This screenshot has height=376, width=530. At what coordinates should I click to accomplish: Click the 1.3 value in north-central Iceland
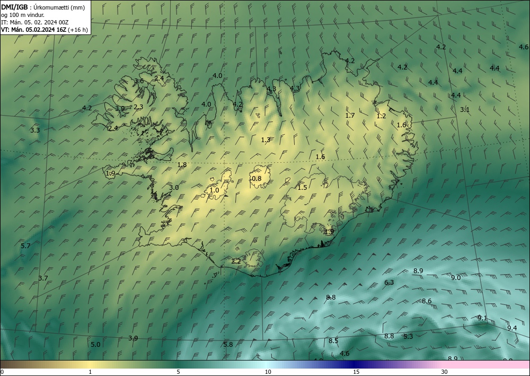[266, 139]
